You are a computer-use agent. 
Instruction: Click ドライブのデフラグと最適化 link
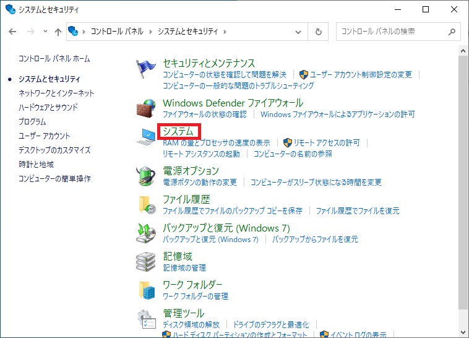271,325
